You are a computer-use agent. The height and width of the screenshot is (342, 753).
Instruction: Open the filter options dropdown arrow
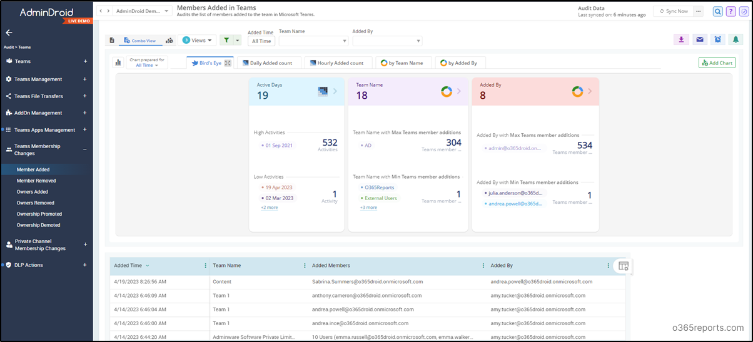click(237, 40)
